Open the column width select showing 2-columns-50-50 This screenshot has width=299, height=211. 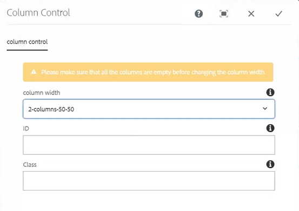[149, 109]
